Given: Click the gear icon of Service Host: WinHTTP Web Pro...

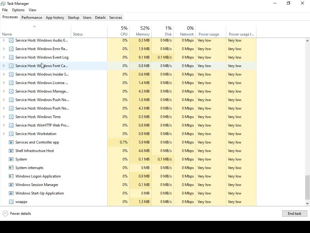Looking at the screenshot, I should (11, 125).
